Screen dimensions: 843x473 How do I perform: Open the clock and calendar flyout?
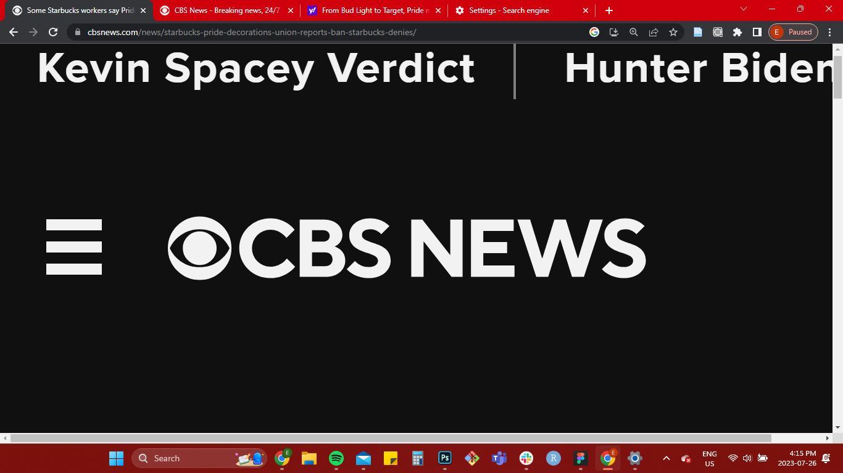(x=797, y=458)
